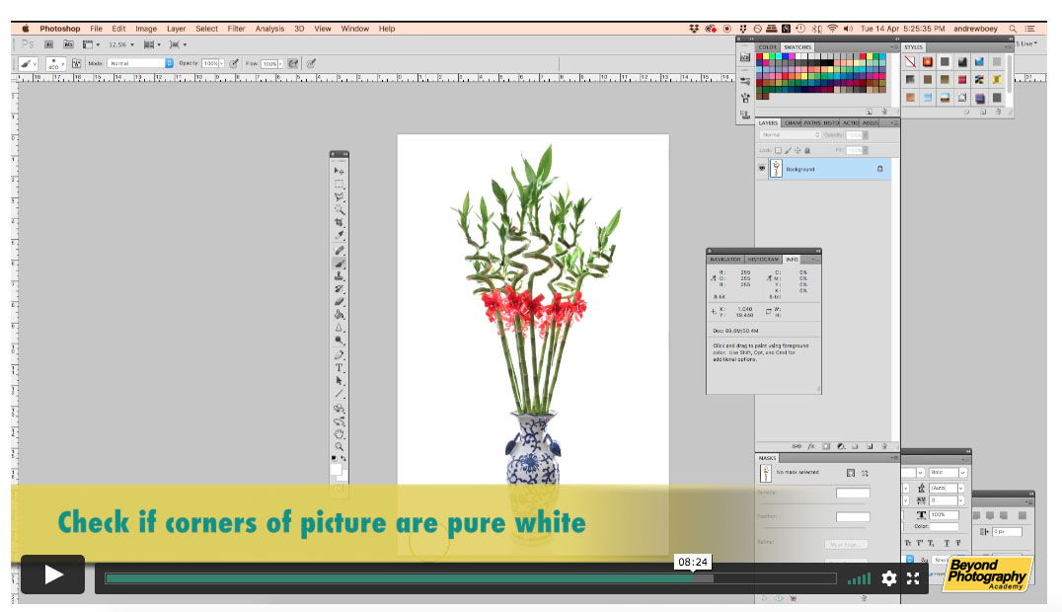Screen dimensions: 1062x612
Task: Swap foreground and background colors
Action: [343, 459]
